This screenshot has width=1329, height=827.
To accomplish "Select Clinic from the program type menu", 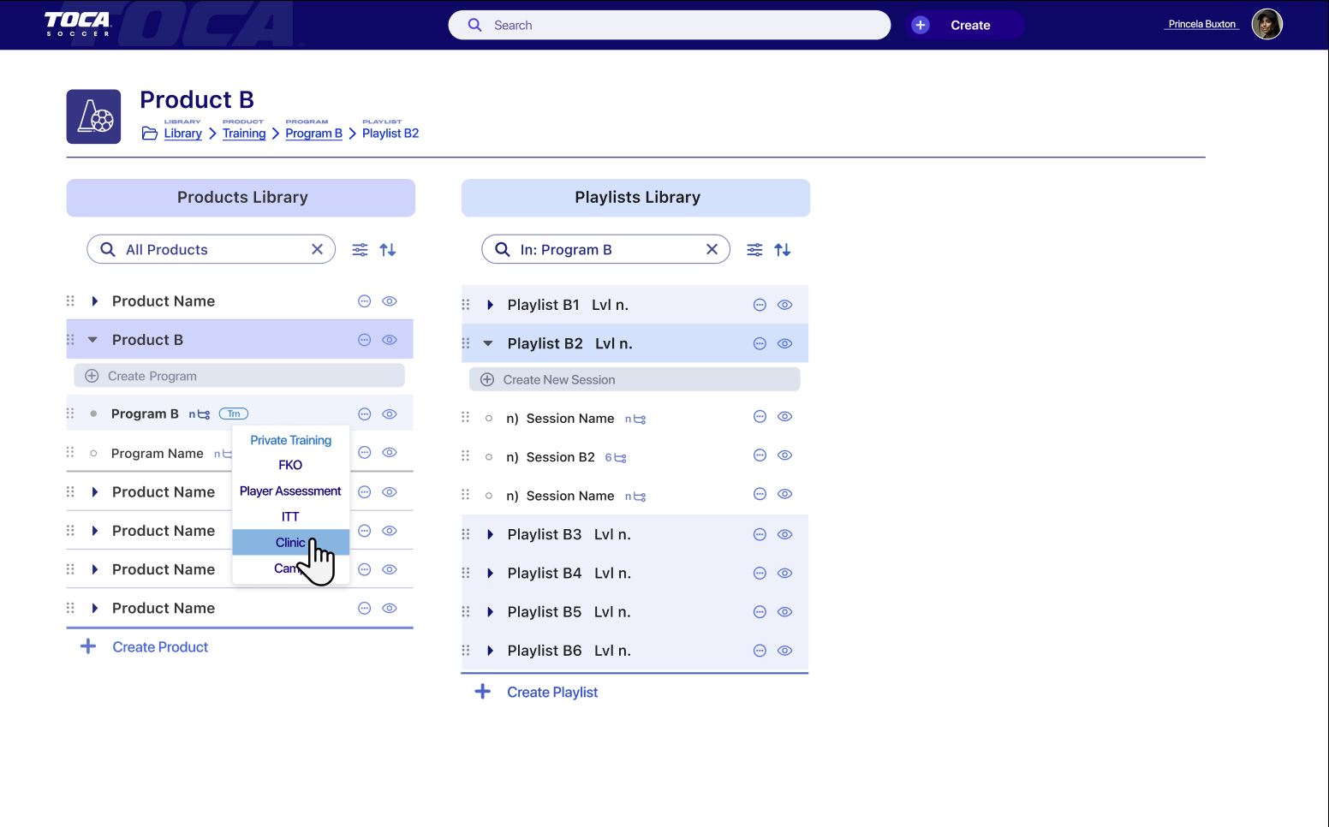I will [289, 543].
